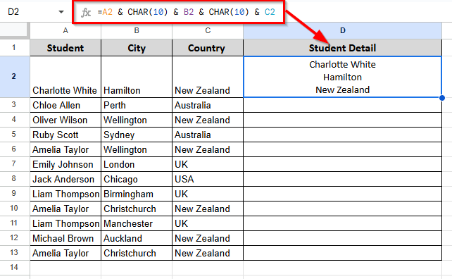
Task: Select the Chicago cell
Action: tap(137, 179)
